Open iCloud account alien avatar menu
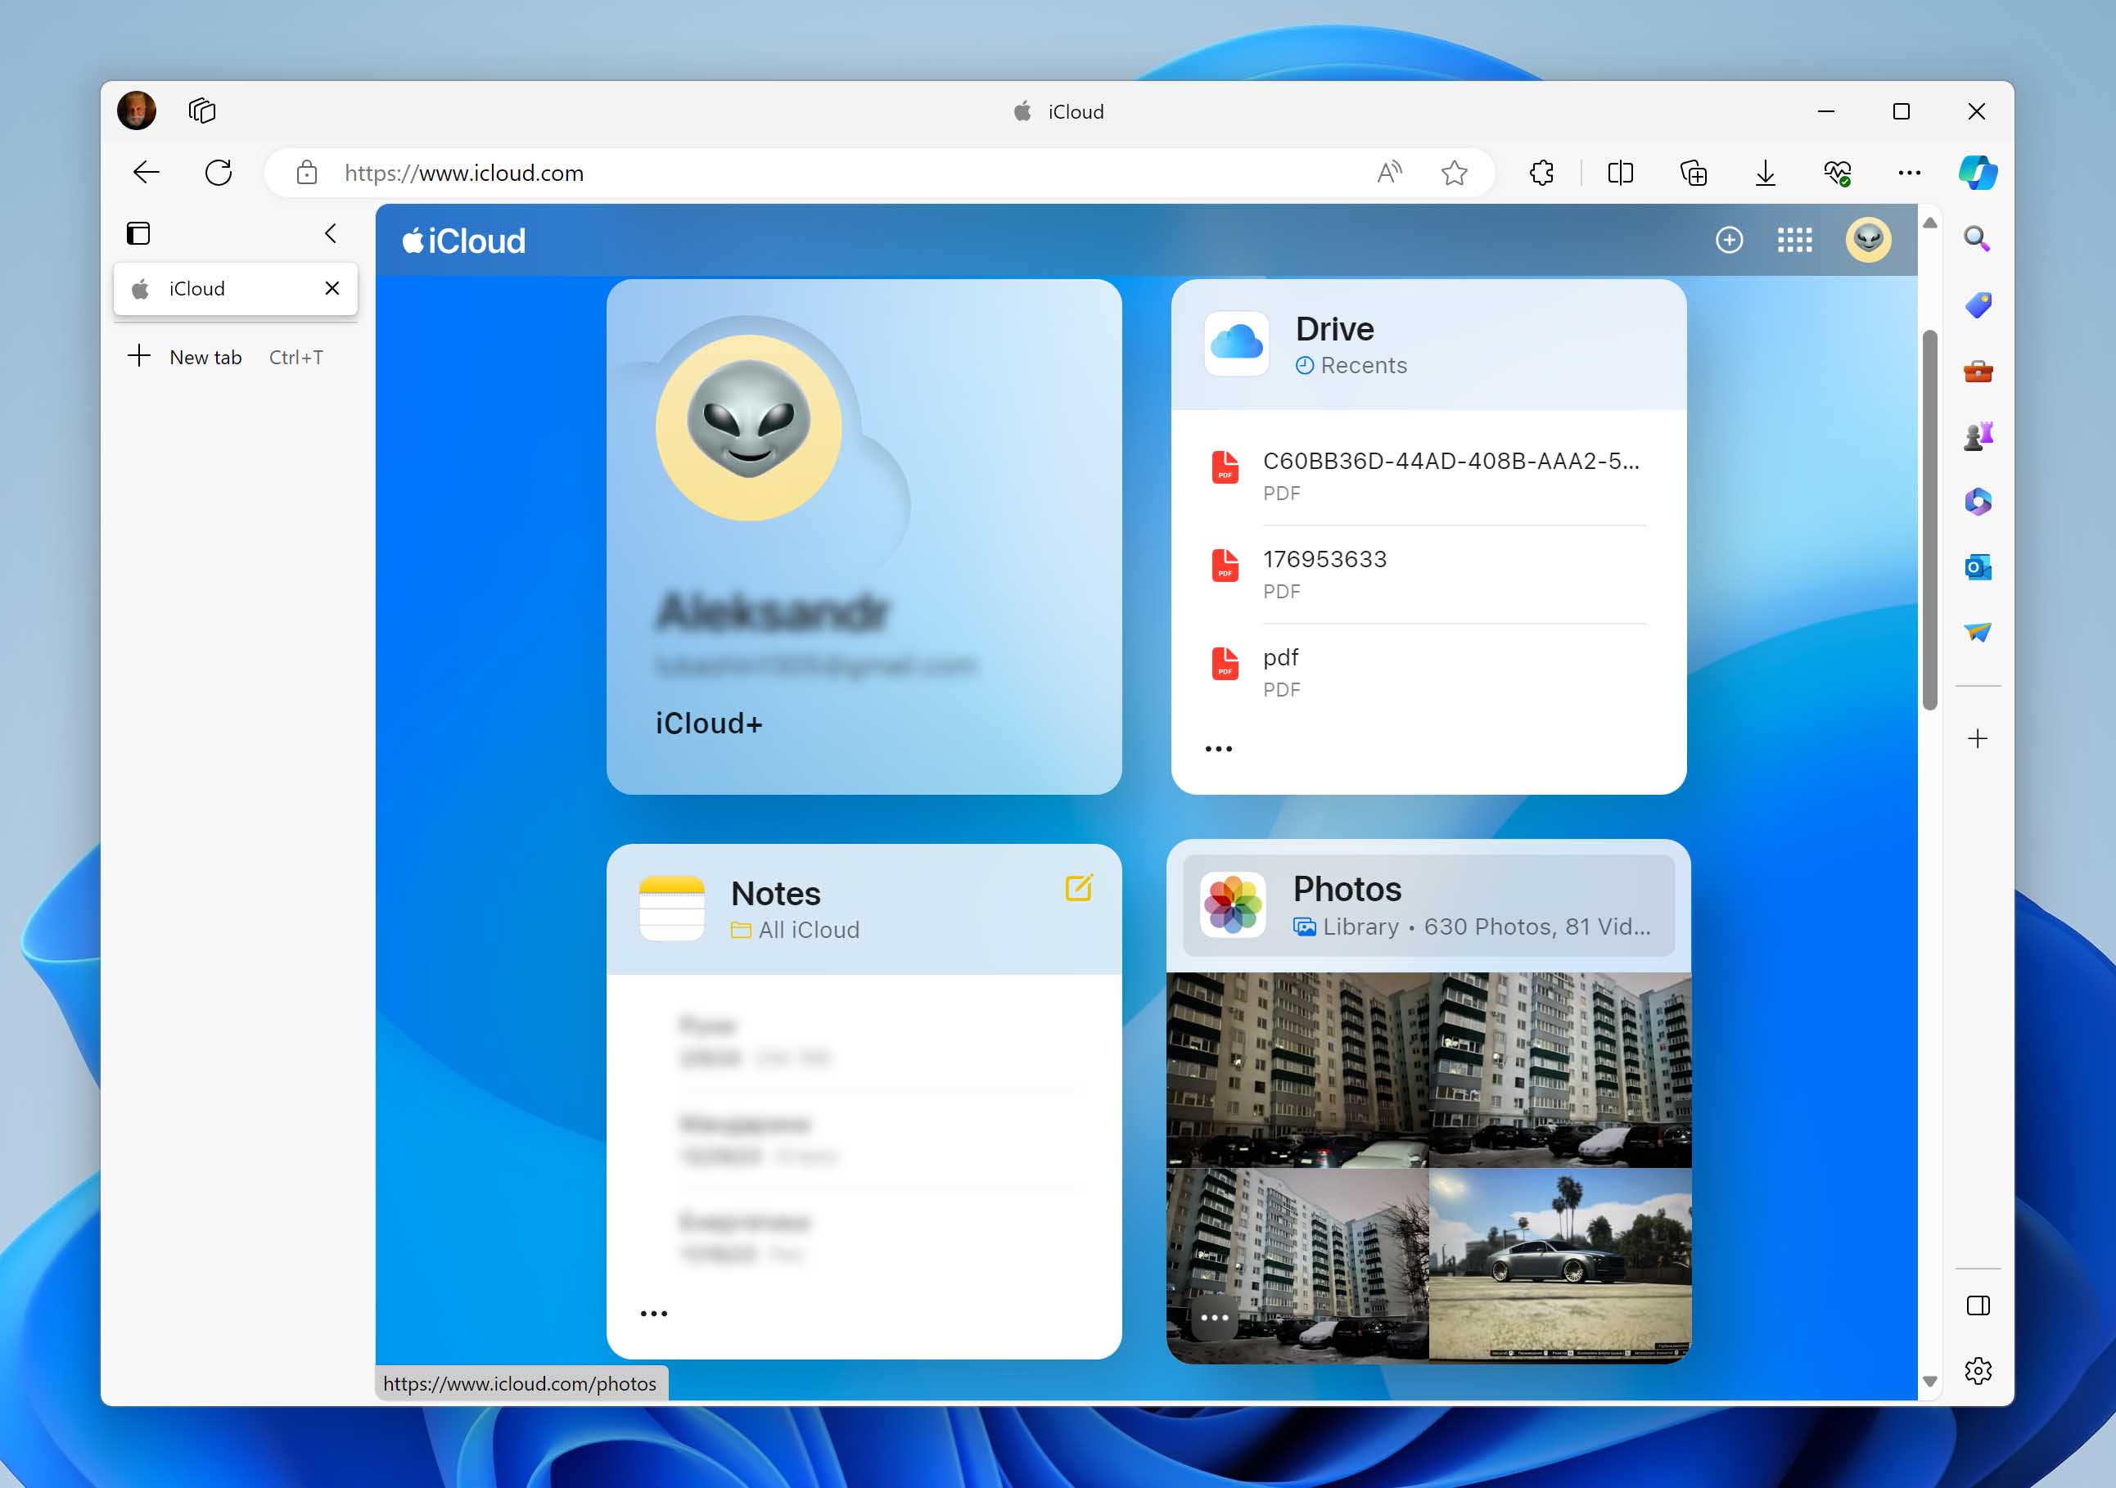The width and height of the screenshot is (2116, 1488). pos(1868,241)
